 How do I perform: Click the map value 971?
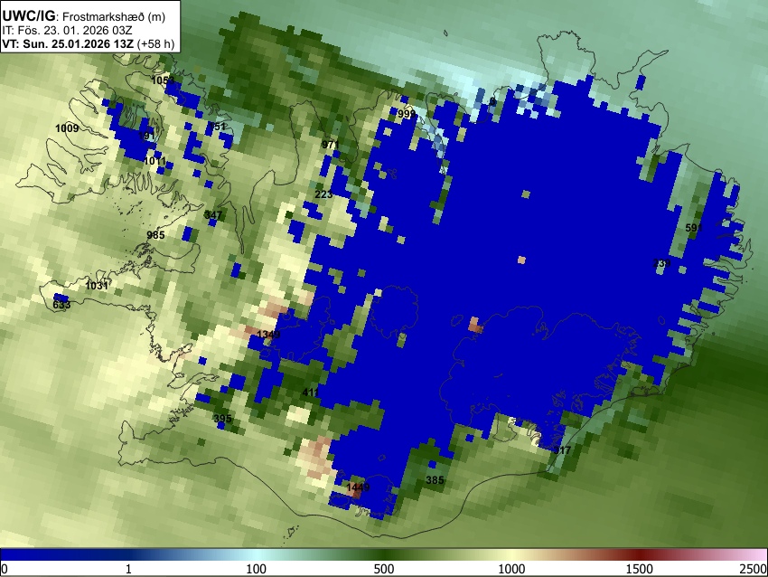pyautogui.click(x=331, y=145)
